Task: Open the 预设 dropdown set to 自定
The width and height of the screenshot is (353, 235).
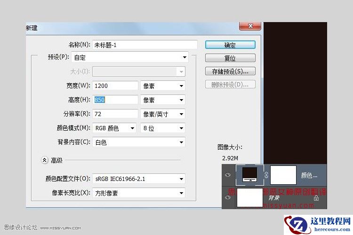Action: pyautogui.click(x=130, y=57)
